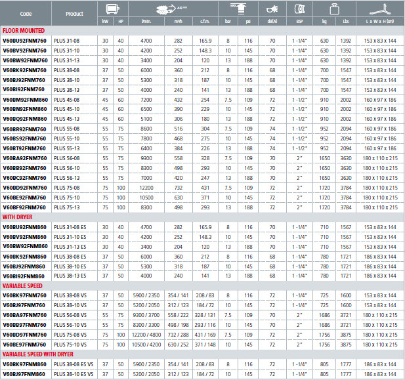Click product PLUS 38-08 ES VS
The image size is (405, 380).
74,364
